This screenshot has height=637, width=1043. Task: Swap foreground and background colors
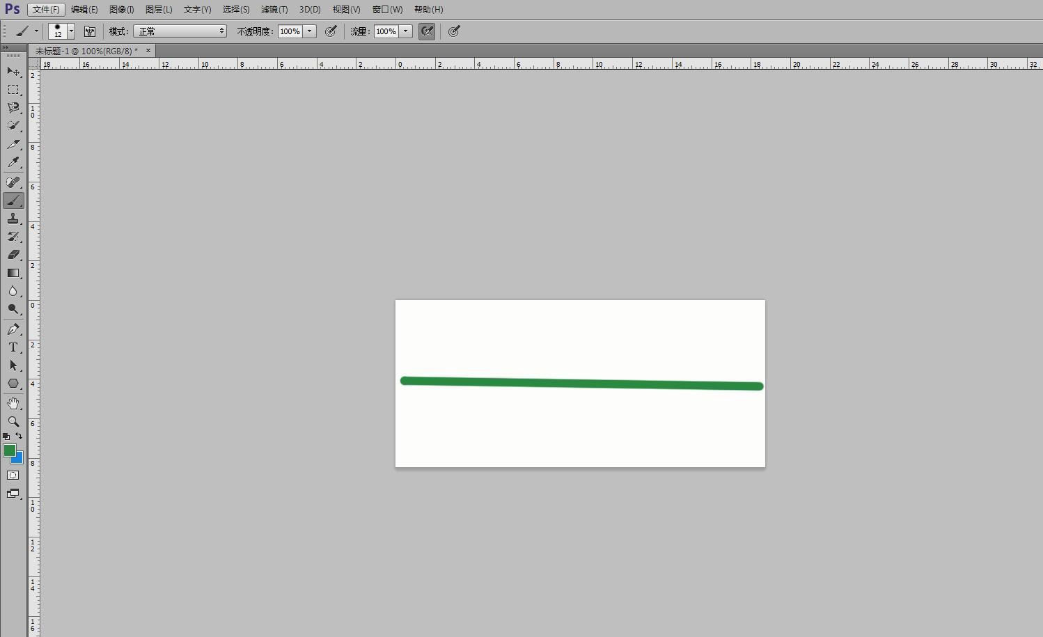tap(19, 436)
